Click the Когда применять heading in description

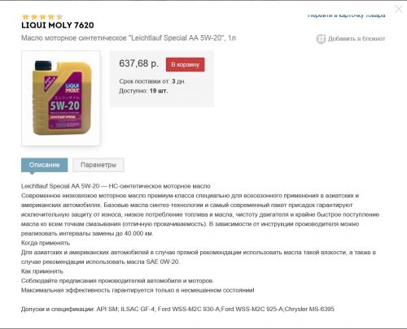(46, 243)
